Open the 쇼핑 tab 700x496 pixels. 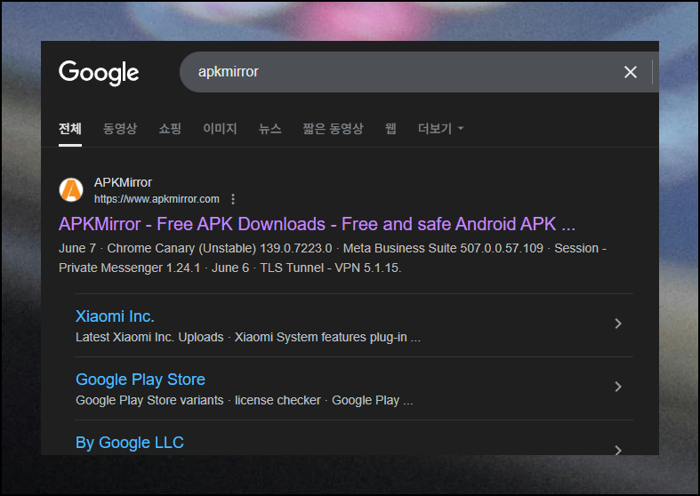pos(170,129)
